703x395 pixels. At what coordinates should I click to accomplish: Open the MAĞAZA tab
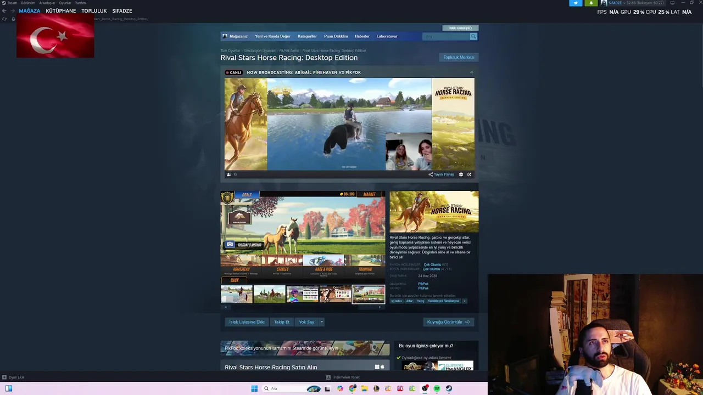pos(30,11)
